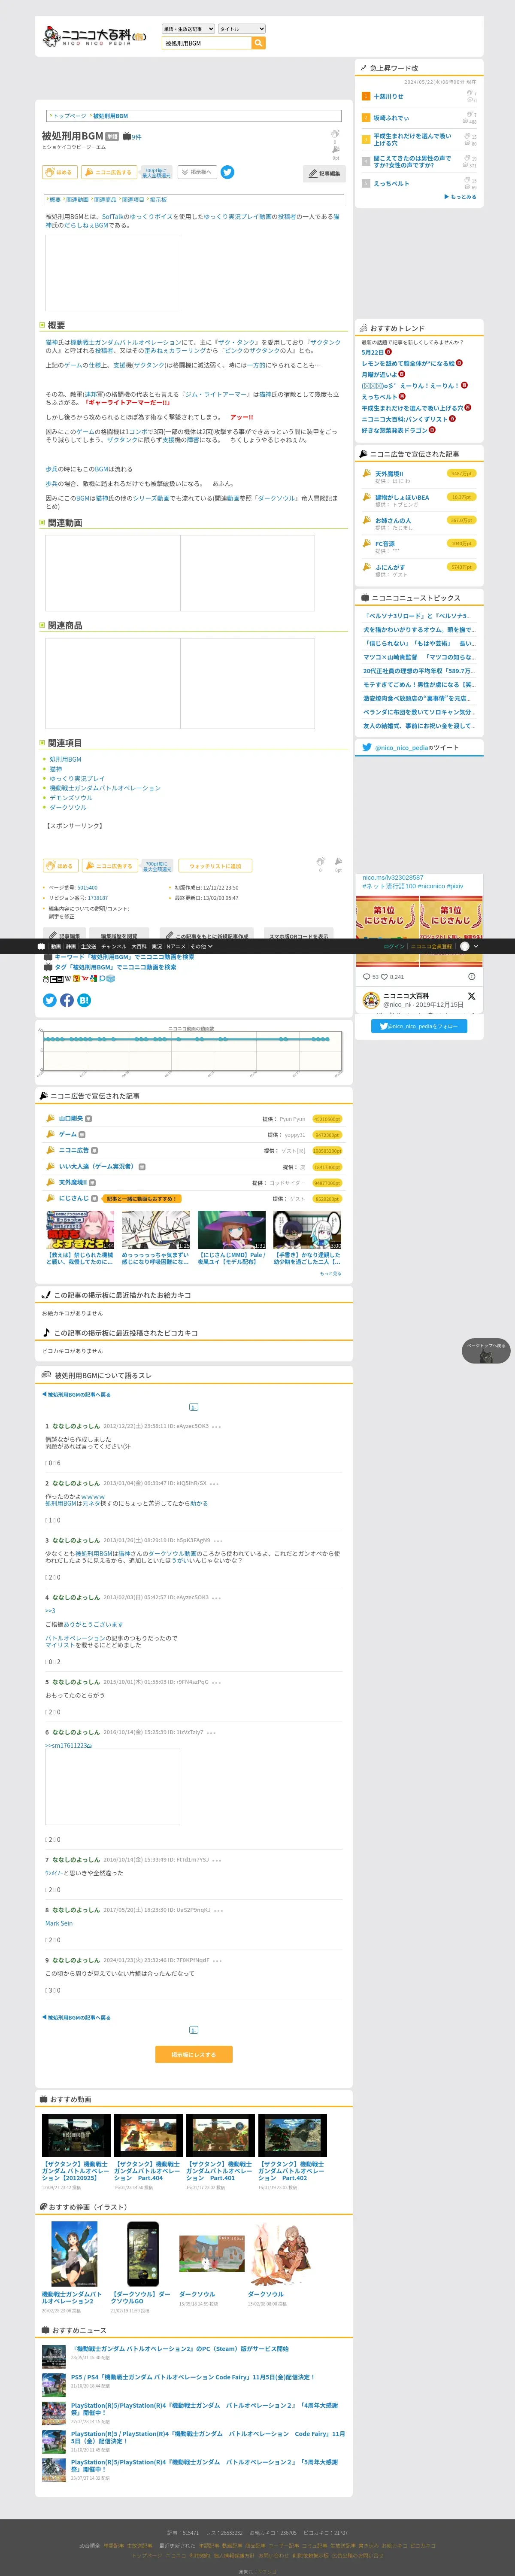Open the ゆっくり実況プレイ related item
Viewport: 515px width, 2576px height.
(77, 778)
